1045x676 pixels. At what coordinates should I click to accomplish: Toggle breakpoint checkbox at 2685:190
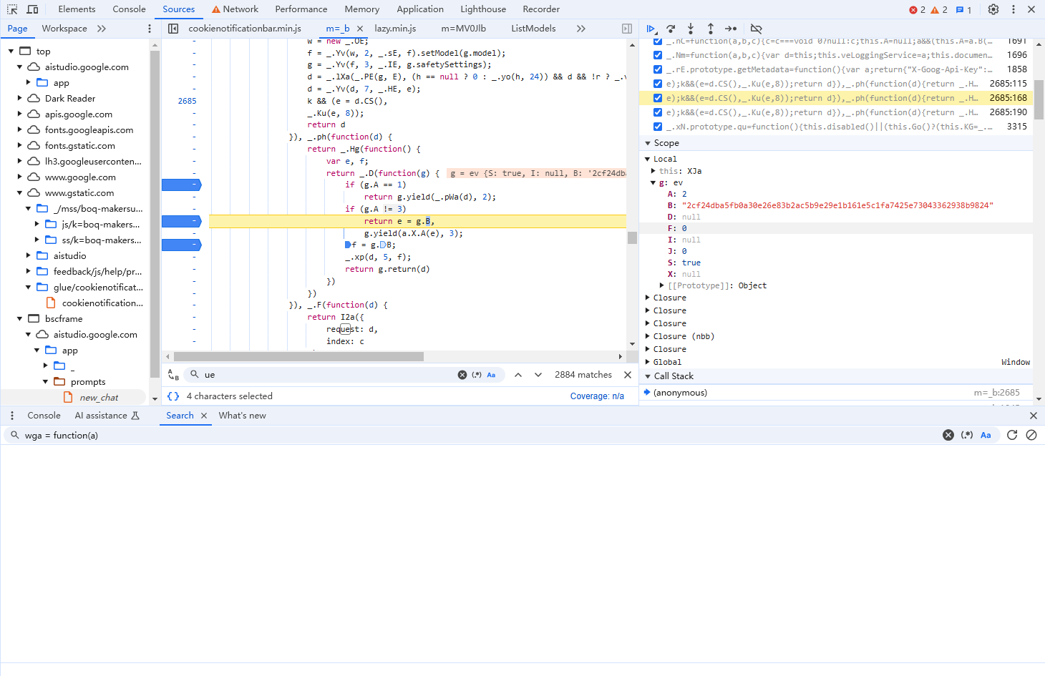tap(658, 112)
